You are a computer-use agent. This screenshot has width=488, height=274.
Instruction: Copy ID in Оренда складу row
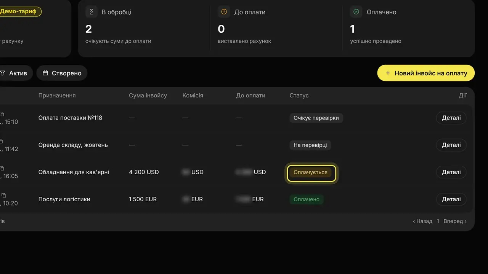pyautogui.click(x=2, y=141)
